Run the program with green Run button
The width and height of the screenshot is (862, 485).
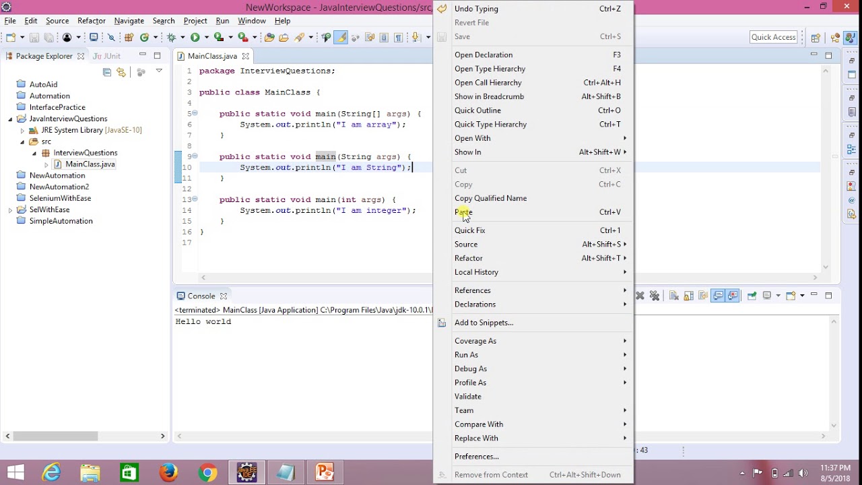coord(195,37)
